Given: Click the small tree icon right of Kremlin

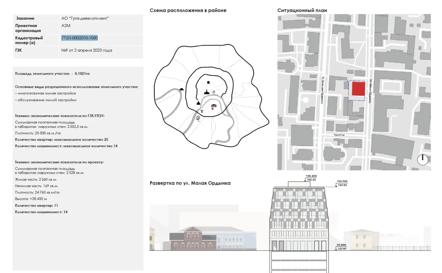Looking at the screenshot, I should (214, 92).
